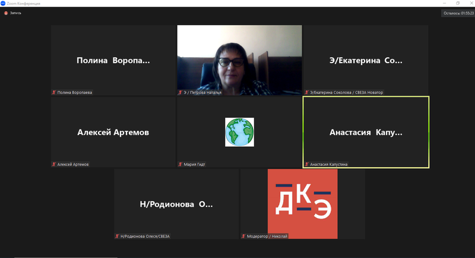Click the red recording indicator icon
Screen dimensions: 475x258
click(x=6, y=12)
